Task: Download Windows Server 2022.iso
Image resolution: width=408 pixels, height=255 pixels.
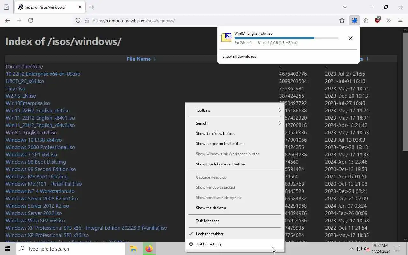Action: tap(34, 213)
